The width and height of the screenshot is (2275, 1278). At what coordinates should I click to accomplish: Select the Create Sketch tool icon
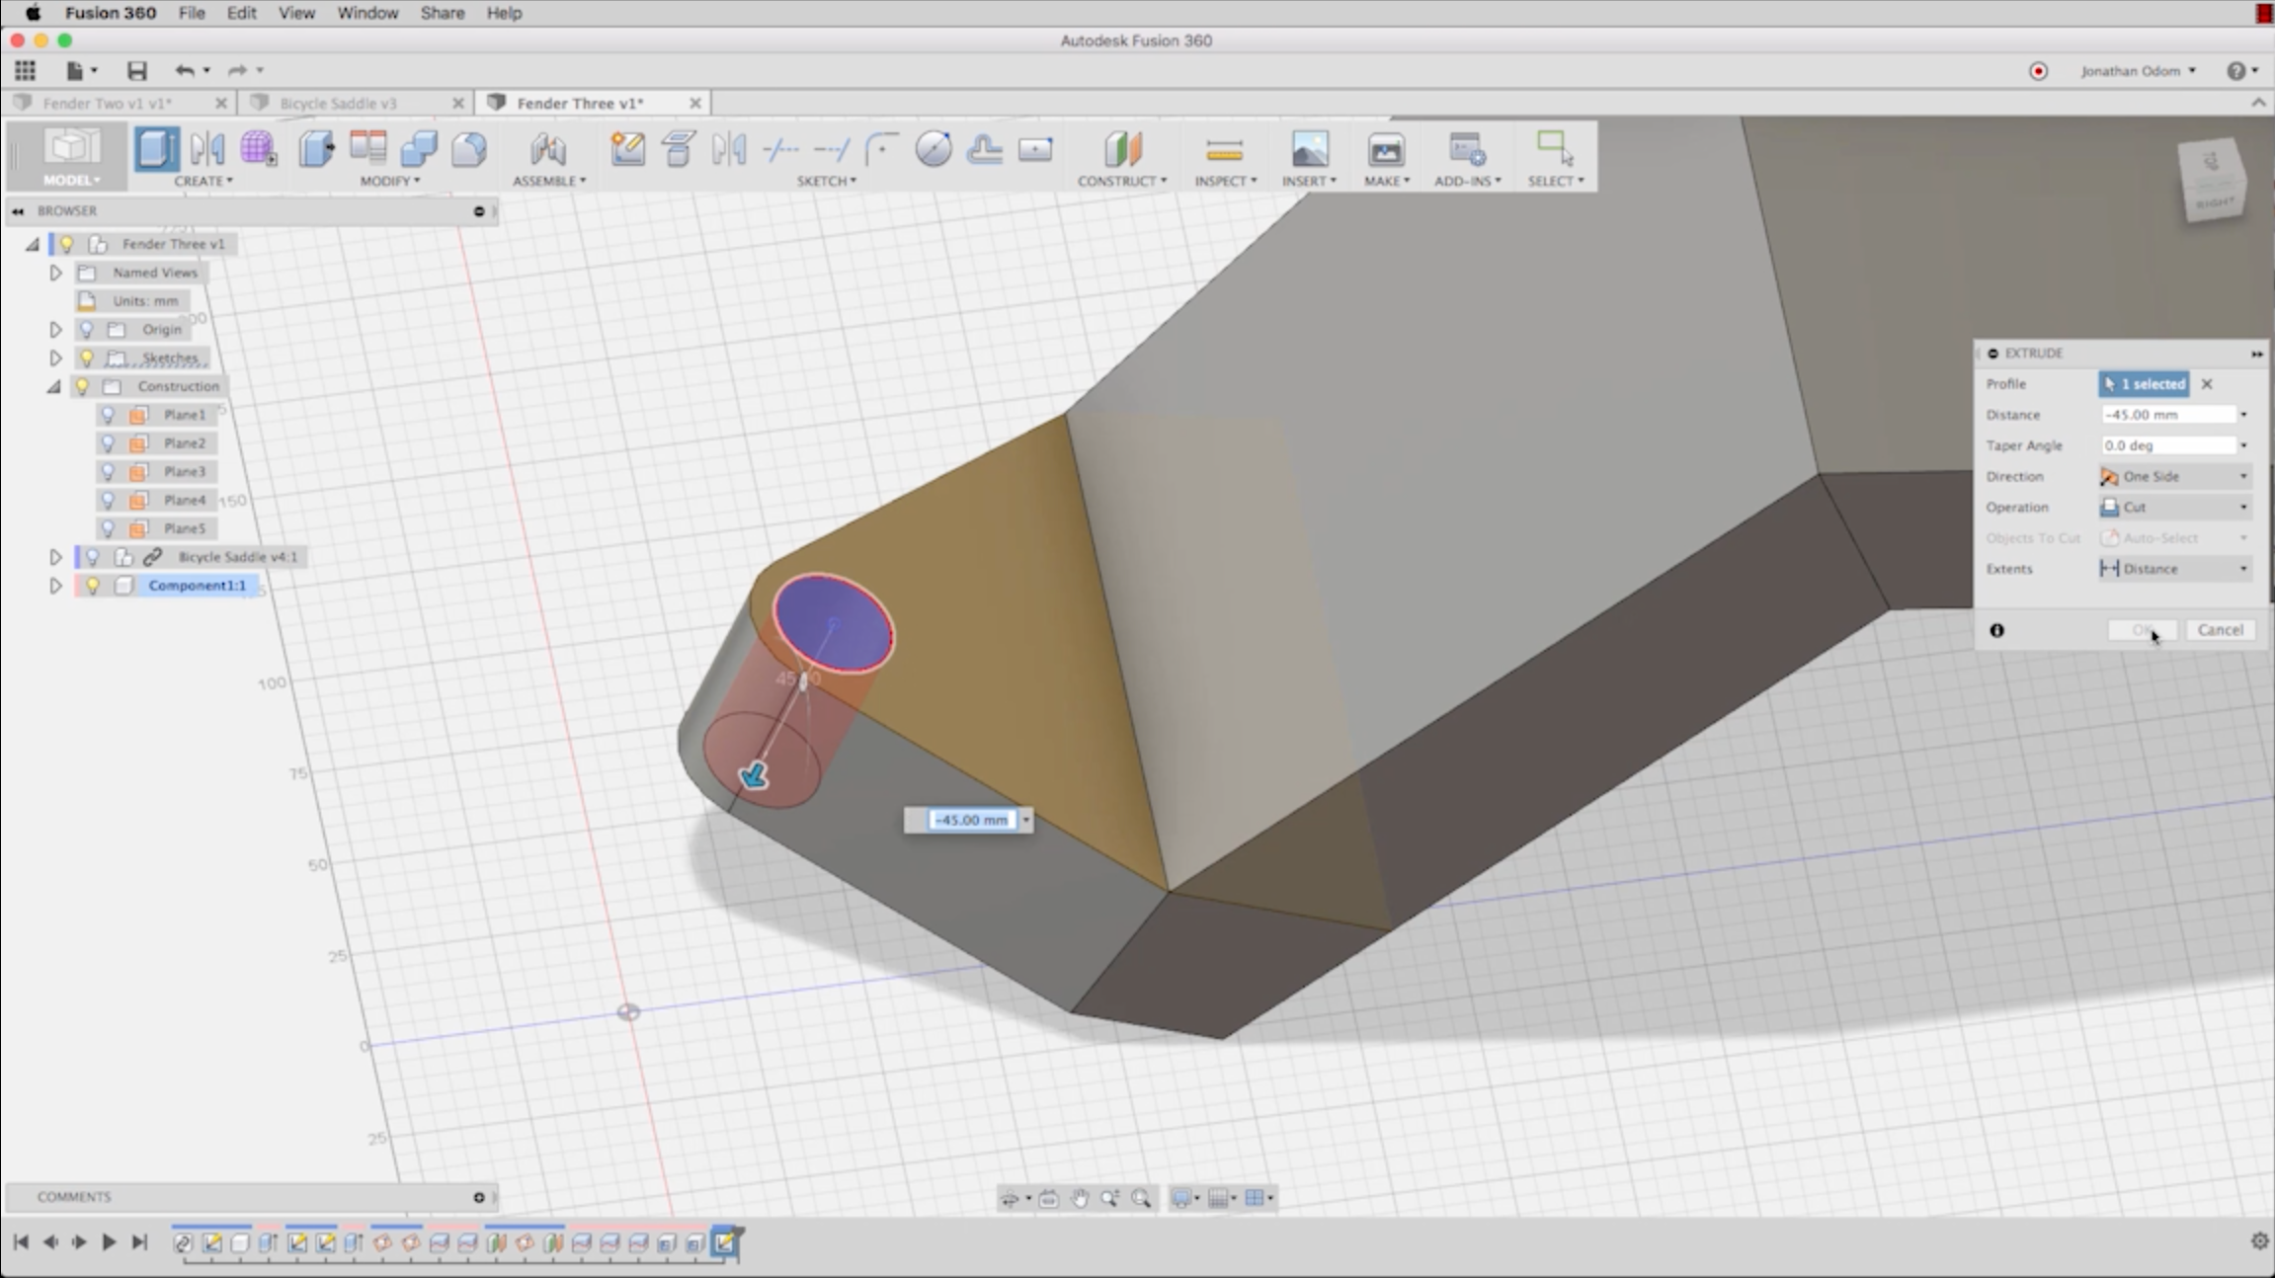click(627, 149)
